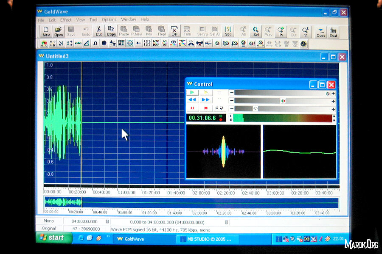Screen dimensions: 382x254
Task: Click the speed slider's minus button
Action: click(x=232, y=108)
